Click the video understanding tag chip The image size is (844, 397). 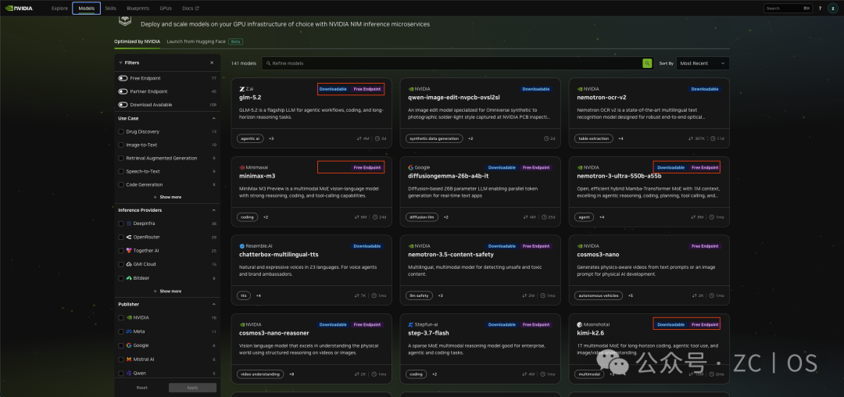[x=260, y=374]
